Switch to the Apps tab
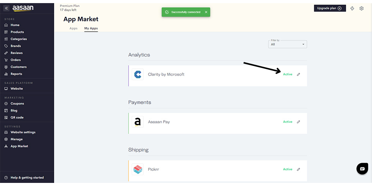 [x=73, y=28]
